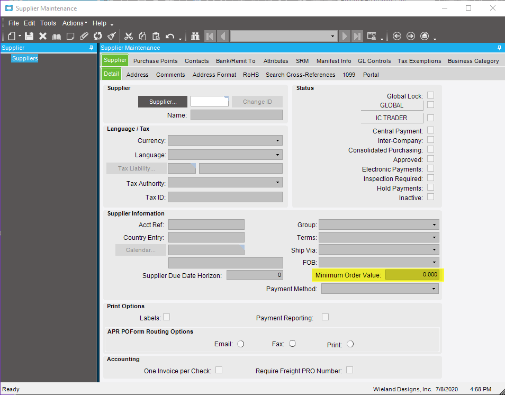Expand the Group dropdown
Screen dimensions: 505x395
pyautogui.click(x=434, y=225)
